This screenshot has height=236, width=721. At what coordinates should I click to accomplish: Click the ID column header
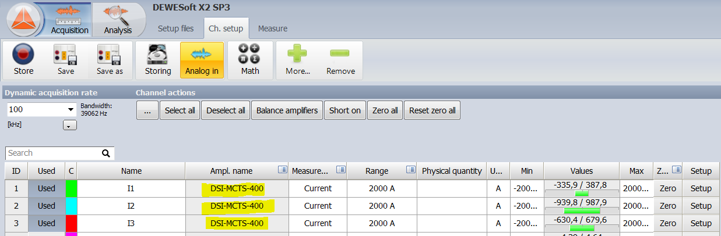(x=16, y=171)
